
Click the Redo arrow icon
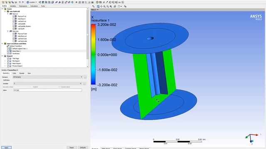point(23,2)
